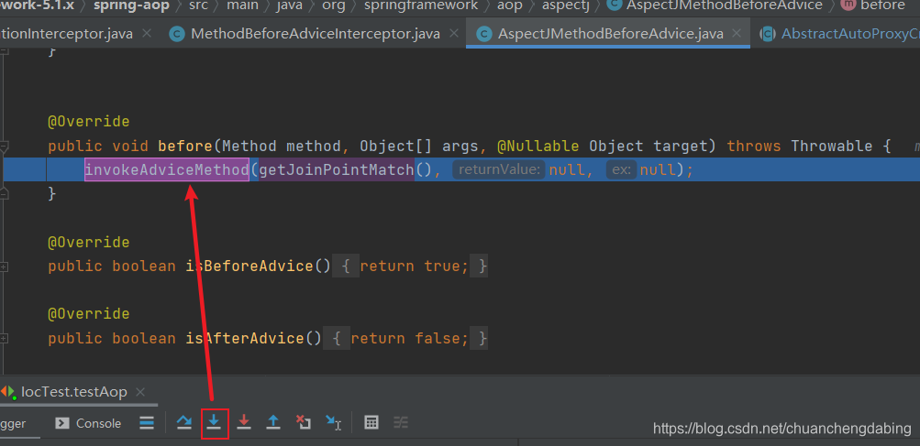Click the Throwable type in throws clause
920x446 pixels.
click(x=832, y=146)
